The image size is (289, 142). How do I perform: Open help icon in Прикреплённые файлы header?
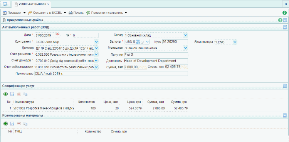(280, 20)
